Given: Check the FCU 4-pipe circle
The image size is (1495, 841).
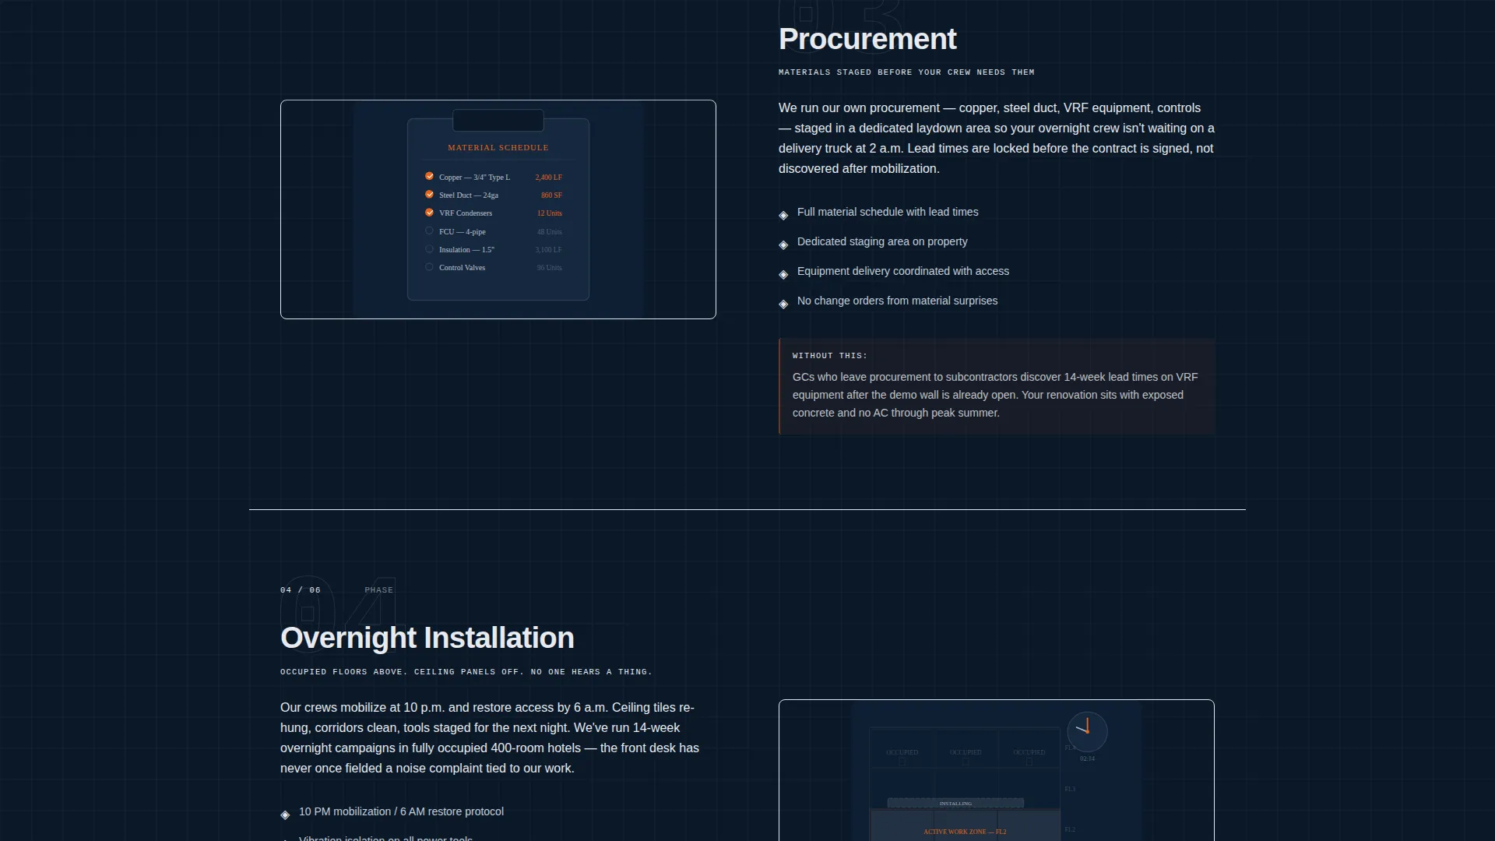Looking at the screenshot, I should [429, 231].
